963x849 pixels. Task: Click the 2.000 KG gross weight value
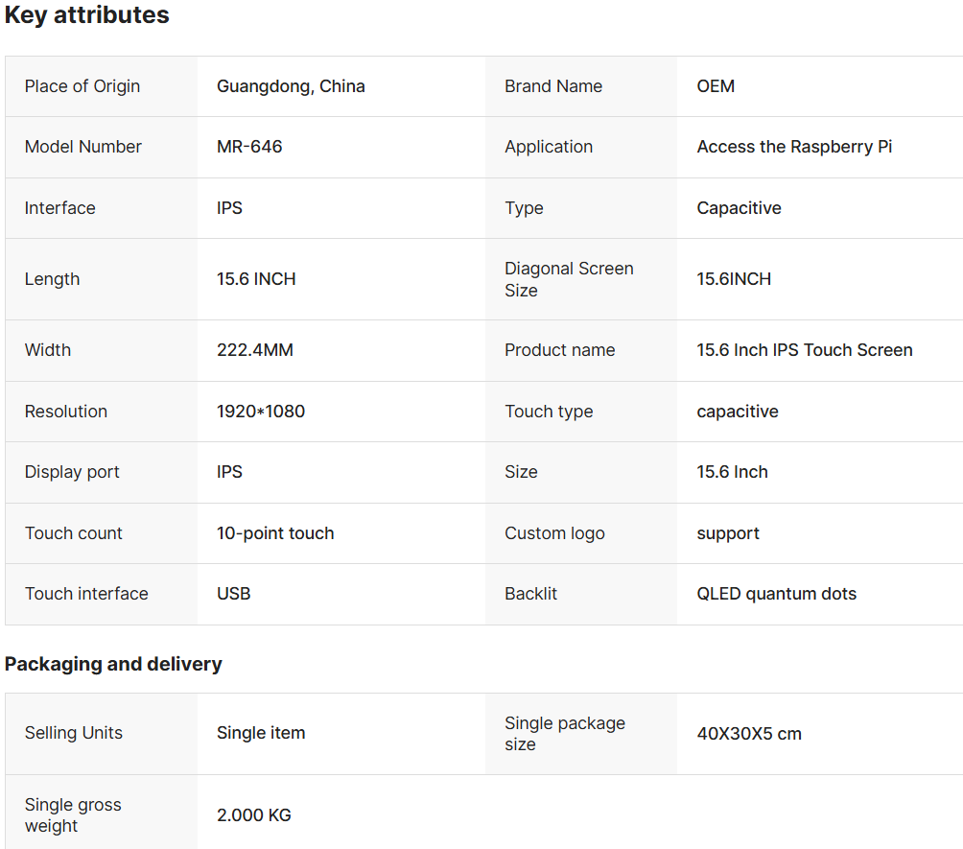[254, 815]
